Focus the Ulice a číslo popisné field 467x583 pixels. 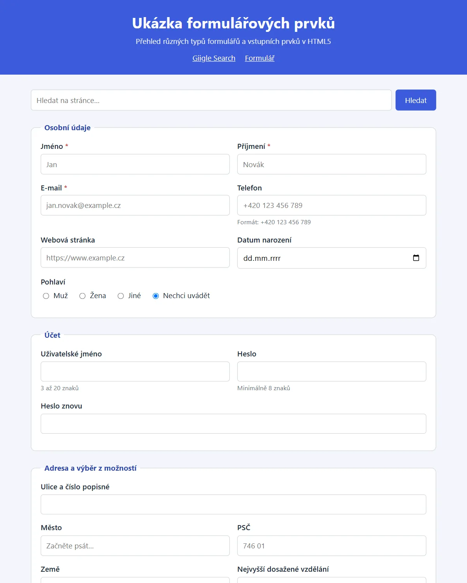233,504
